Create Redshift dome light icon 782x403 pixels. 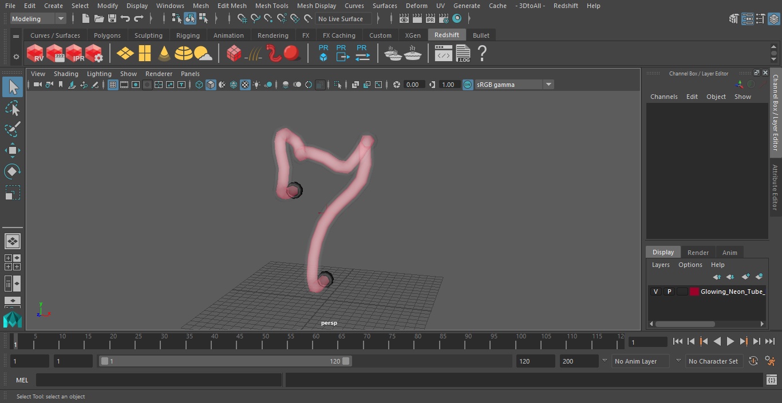point(184,54)
